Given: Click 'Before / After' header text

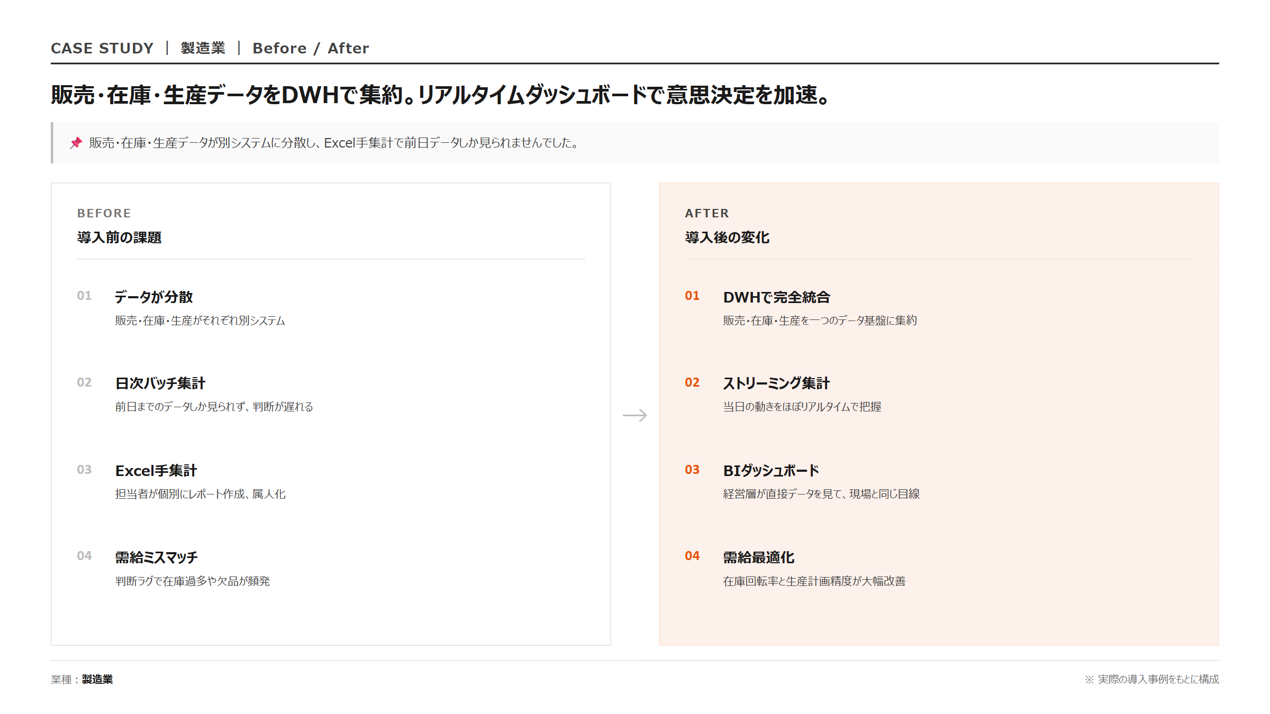Looking at the screenshot, I should [311, 48].
